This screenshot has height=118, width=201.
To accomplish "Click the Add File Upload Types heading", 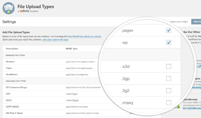I will pos(16,32).
